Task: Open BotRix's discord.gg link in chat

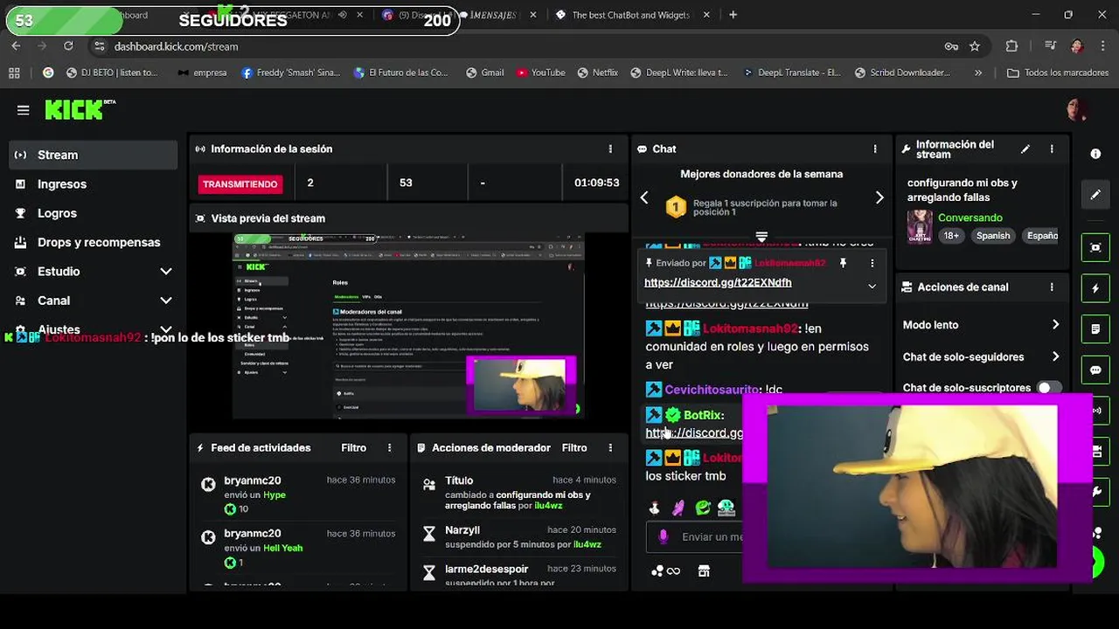Action: point(694,433)
